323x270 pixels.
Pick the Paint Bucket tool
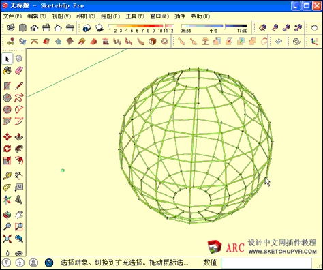[7, 71]
